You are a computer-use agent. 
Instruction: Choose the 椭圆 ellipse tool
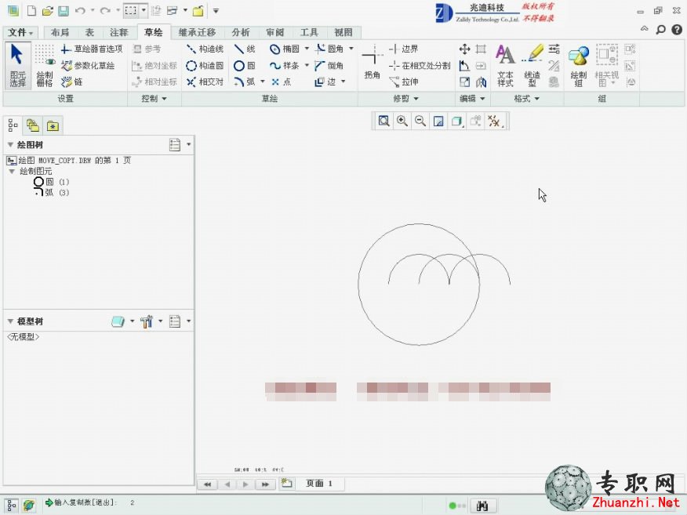pyautogui.click(x=285, y=49)
